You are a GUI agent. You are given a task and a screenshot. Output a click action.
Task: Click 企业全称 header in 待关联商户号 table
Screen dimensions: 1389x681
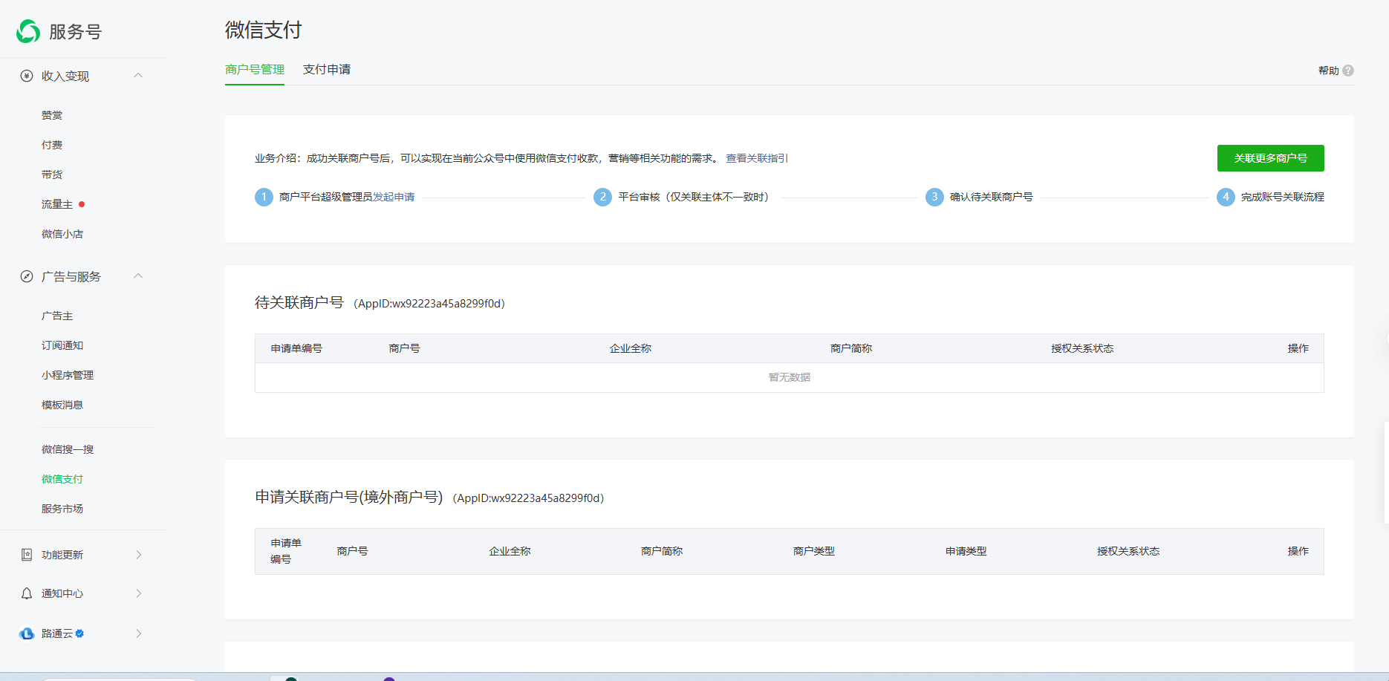pos(631,348)
